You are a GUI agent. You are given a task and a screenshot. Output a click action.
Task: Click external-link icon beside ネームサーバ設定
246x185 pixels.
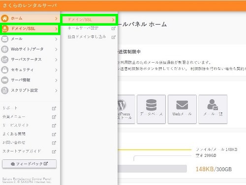coord(114,29)
